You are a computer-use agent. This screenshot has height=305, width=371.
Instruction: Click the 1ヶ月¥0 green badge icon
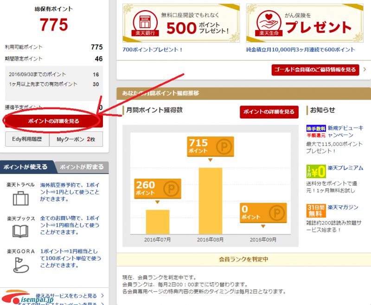tap(316, 171)
